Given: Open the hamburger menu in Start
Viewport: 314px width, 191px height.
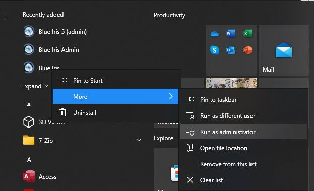Looking at the screenshot, I should point(4,15).
